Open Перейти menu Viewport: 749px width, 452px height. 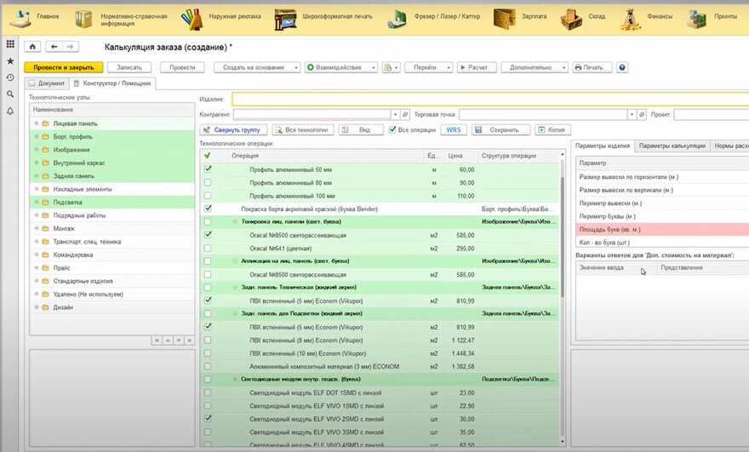click(x=428, y=67)
